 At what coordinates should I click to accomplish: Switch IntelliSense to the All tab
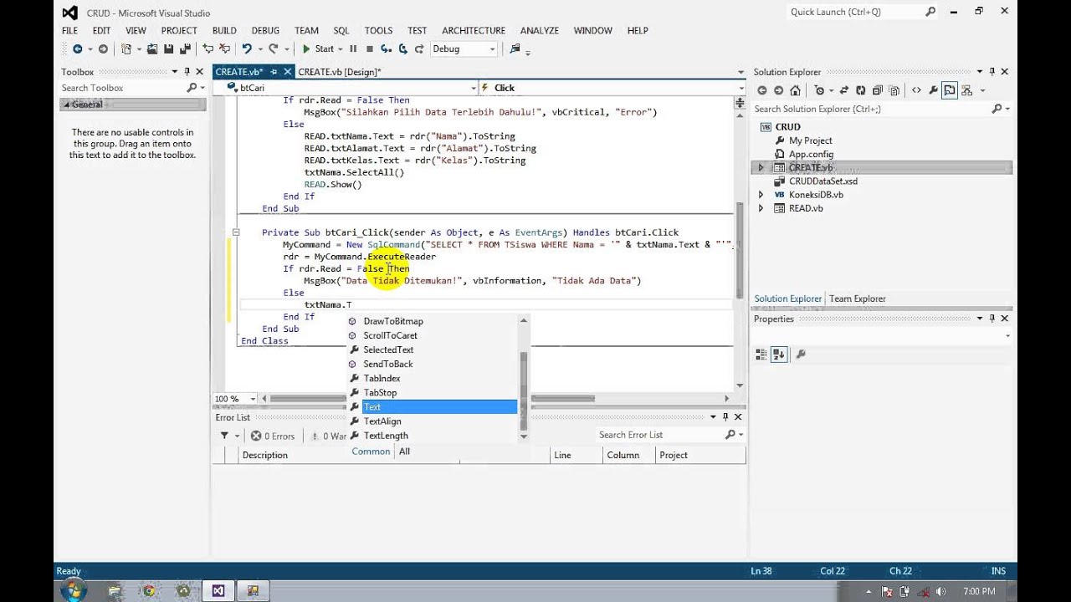(404, 451)
